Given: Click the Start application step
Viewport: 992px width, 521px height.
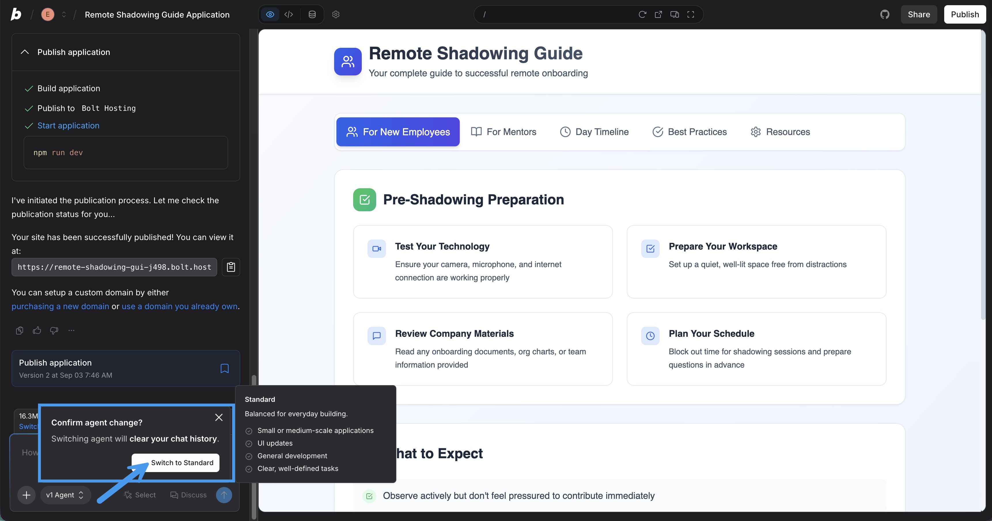Looking at the screenshot, I should click(x=68, y=126).
